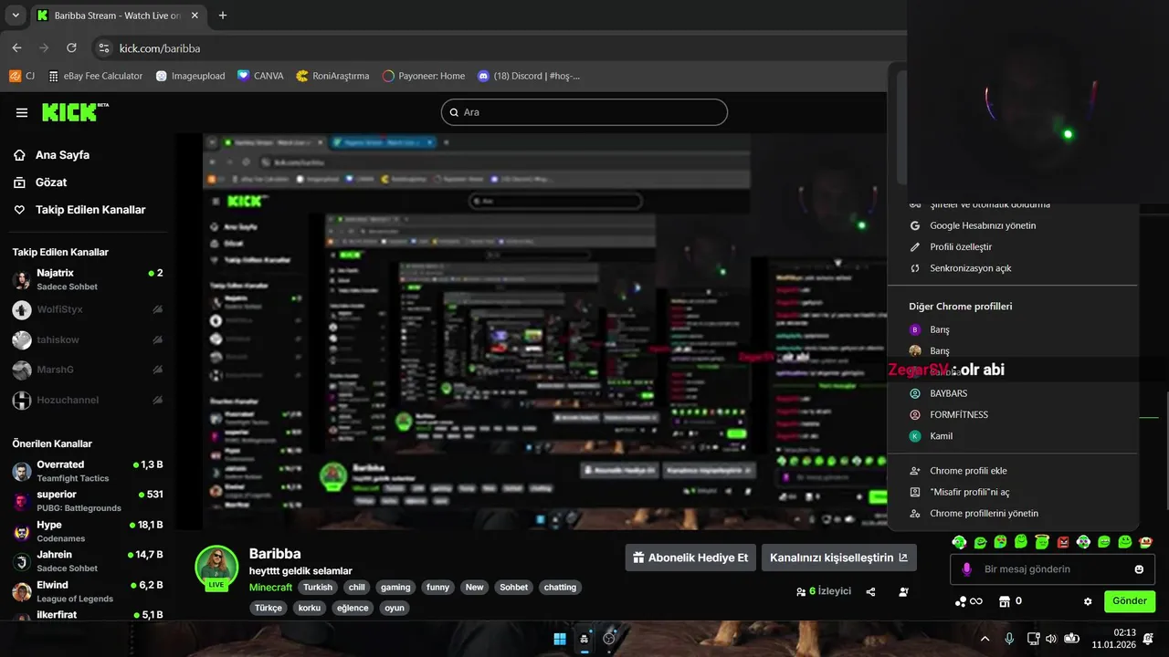Open recommended channel Elwind
1169x657 pixels.
click(x=88, y=591)
